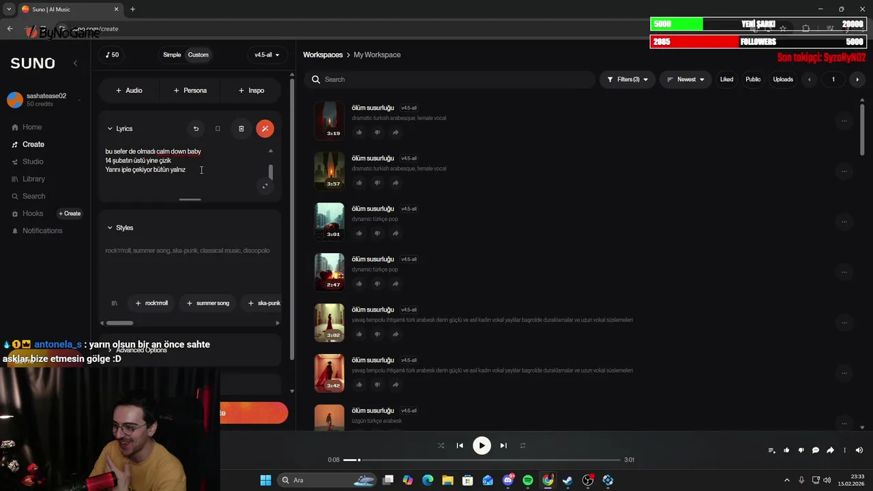873x491 pixels.
Task: Go to the previous track
Action: [460, 445]
